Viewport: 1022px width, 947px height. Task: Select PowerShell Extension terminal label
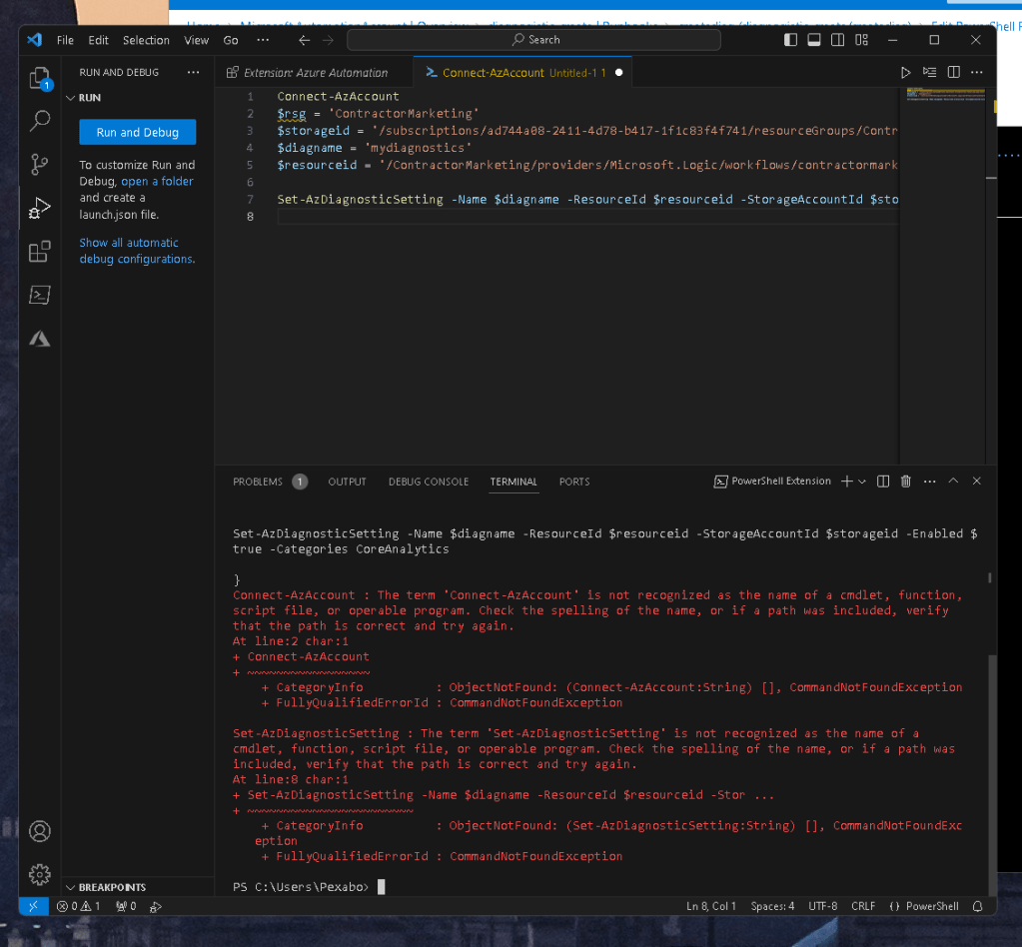coord(772,481)
